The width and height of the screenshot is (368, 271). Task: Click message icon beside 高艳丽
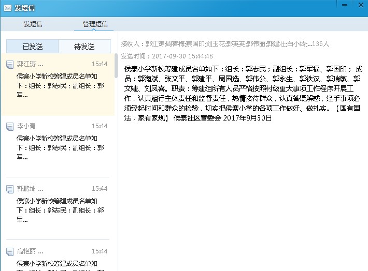pos(10,251)
